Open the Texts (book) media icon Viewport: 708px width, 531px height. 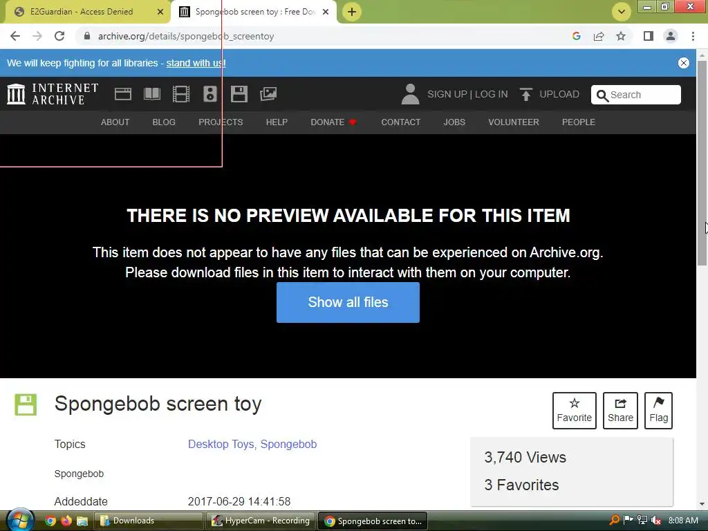[151, 94]
